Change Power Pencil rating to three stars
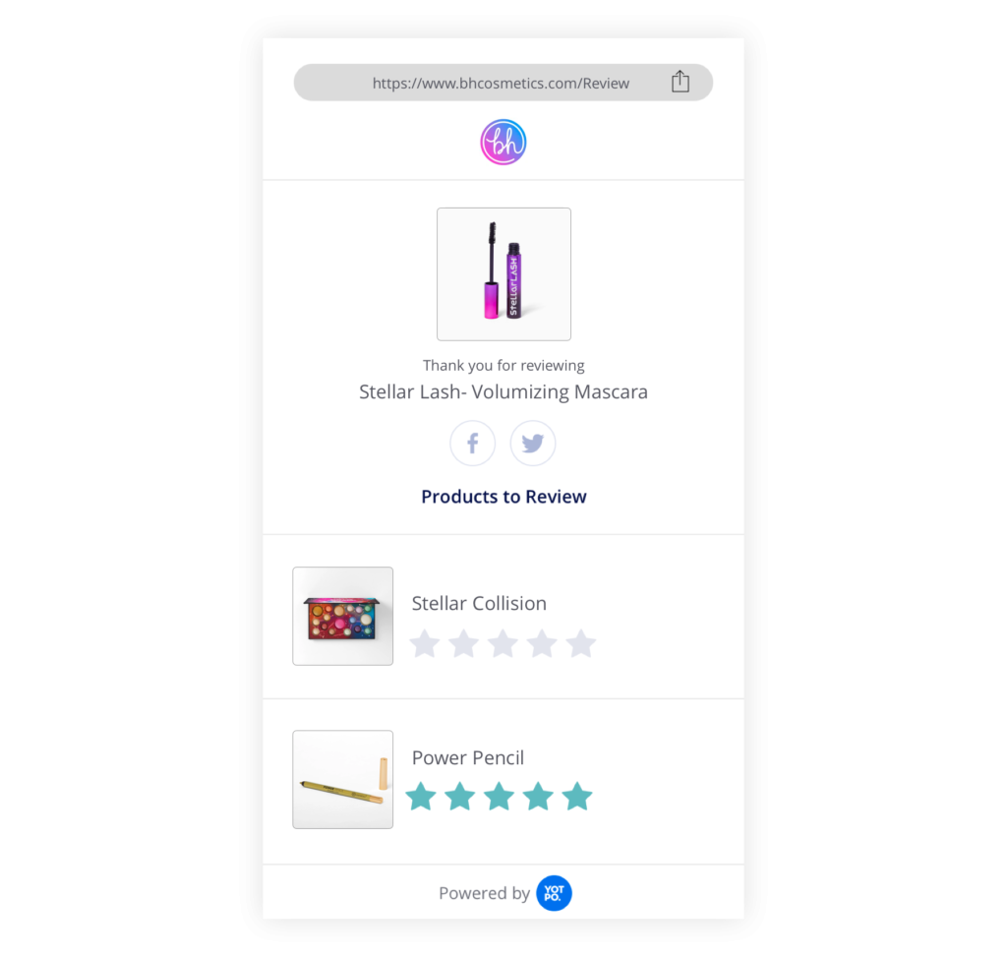The width and height of the screenshot is (1007, 957). [499, 797]
